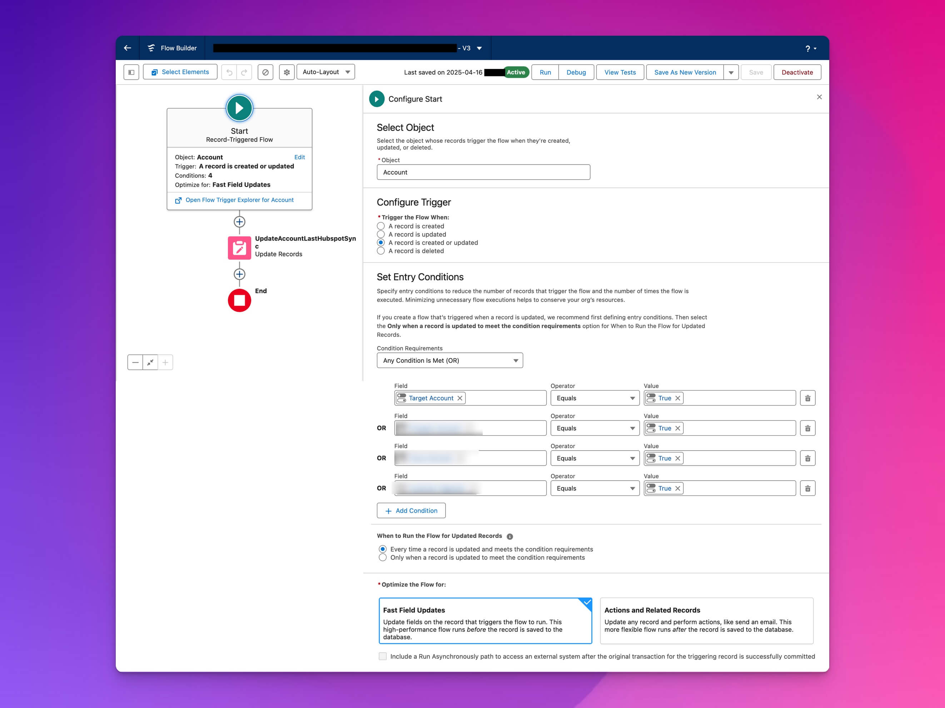Open Operator dropdown in fourth condition row

click(x=595, y=488)
